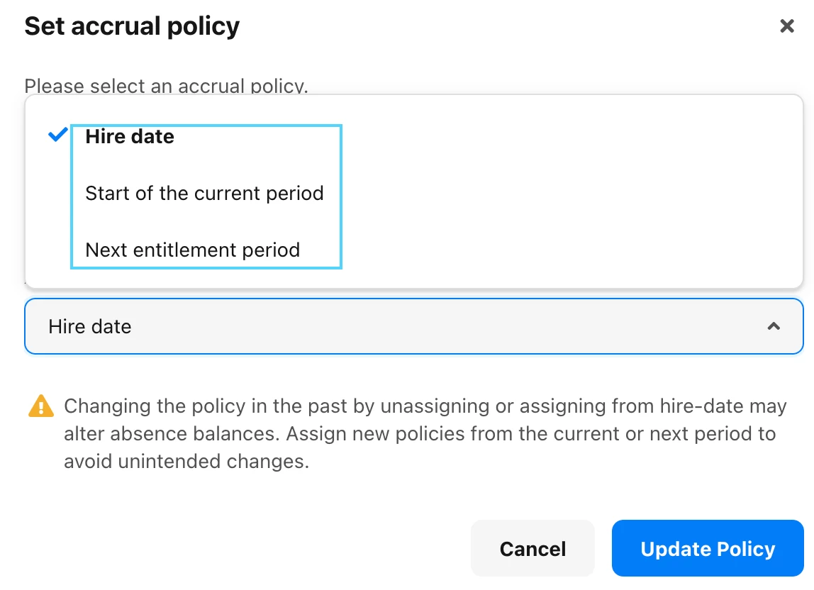Image resolution: width=814 pixels, height=590 pixels.
Task: Select Hire date option in list
Action: pos(130,137)
